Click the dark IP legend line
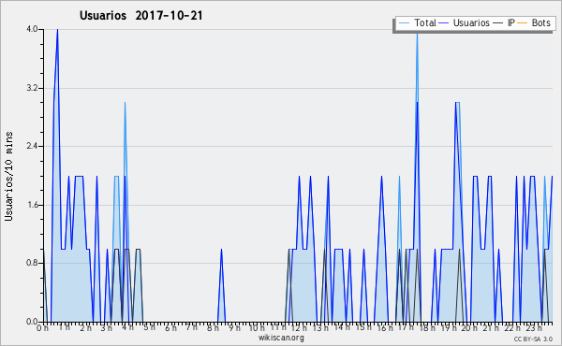Image resolution: width=562 pixels, height=346 pixels. coord(498,23)
